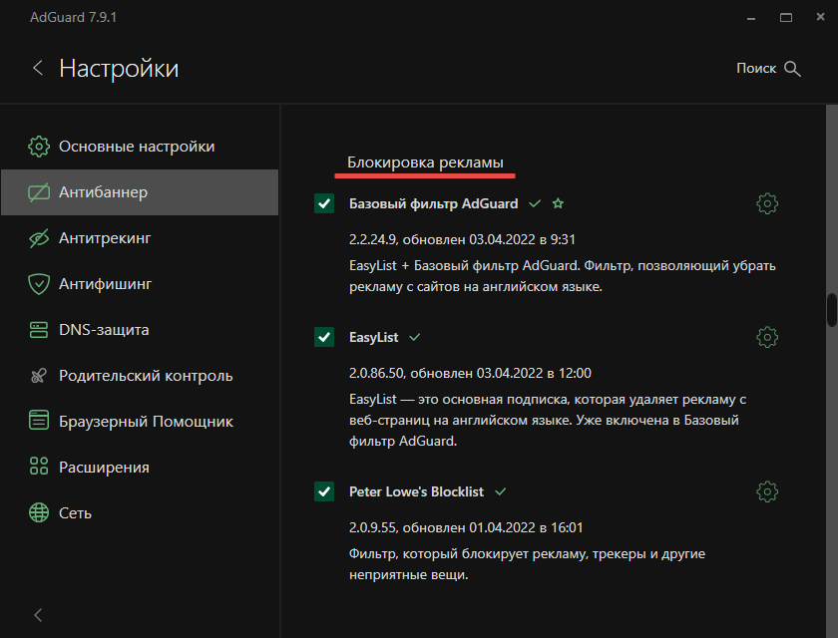Disable the EasyList filter checkbox
The height and width of the screenshot is (638, 838).
pyautogui.click(x=324, y=337)
